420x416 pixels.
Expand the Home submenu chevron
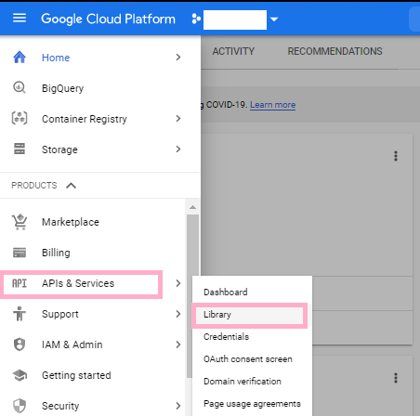pos(178,58)
